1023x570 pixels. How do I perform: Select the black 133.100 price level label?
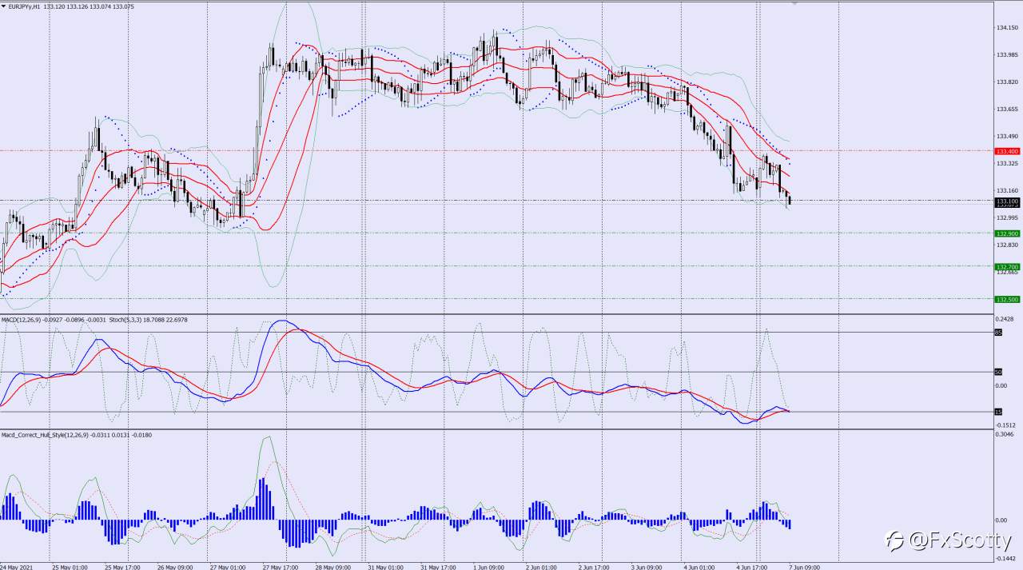(1007, 201)
